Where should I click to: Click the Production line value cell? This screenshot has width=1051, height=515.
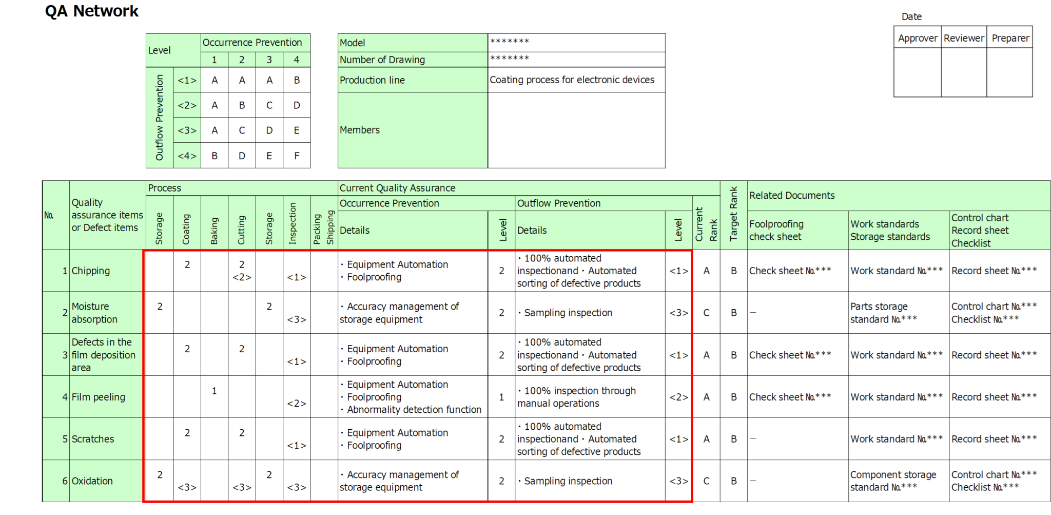pyautogui.click(x=576, y=80)
